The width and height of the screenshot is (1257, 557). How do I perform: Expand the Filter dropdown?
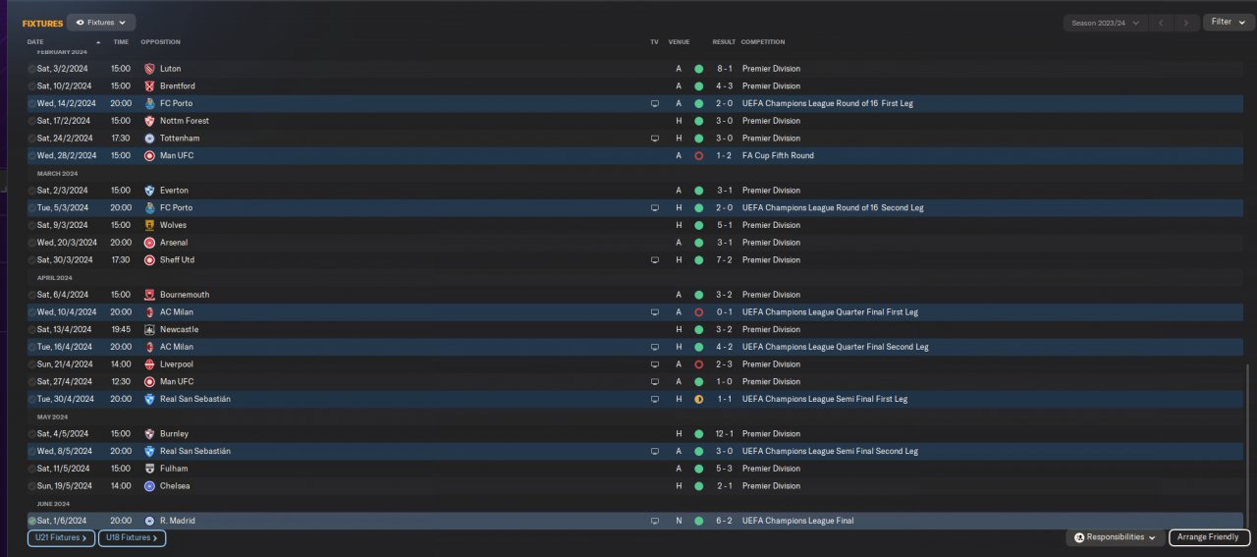coord(1228,22)
